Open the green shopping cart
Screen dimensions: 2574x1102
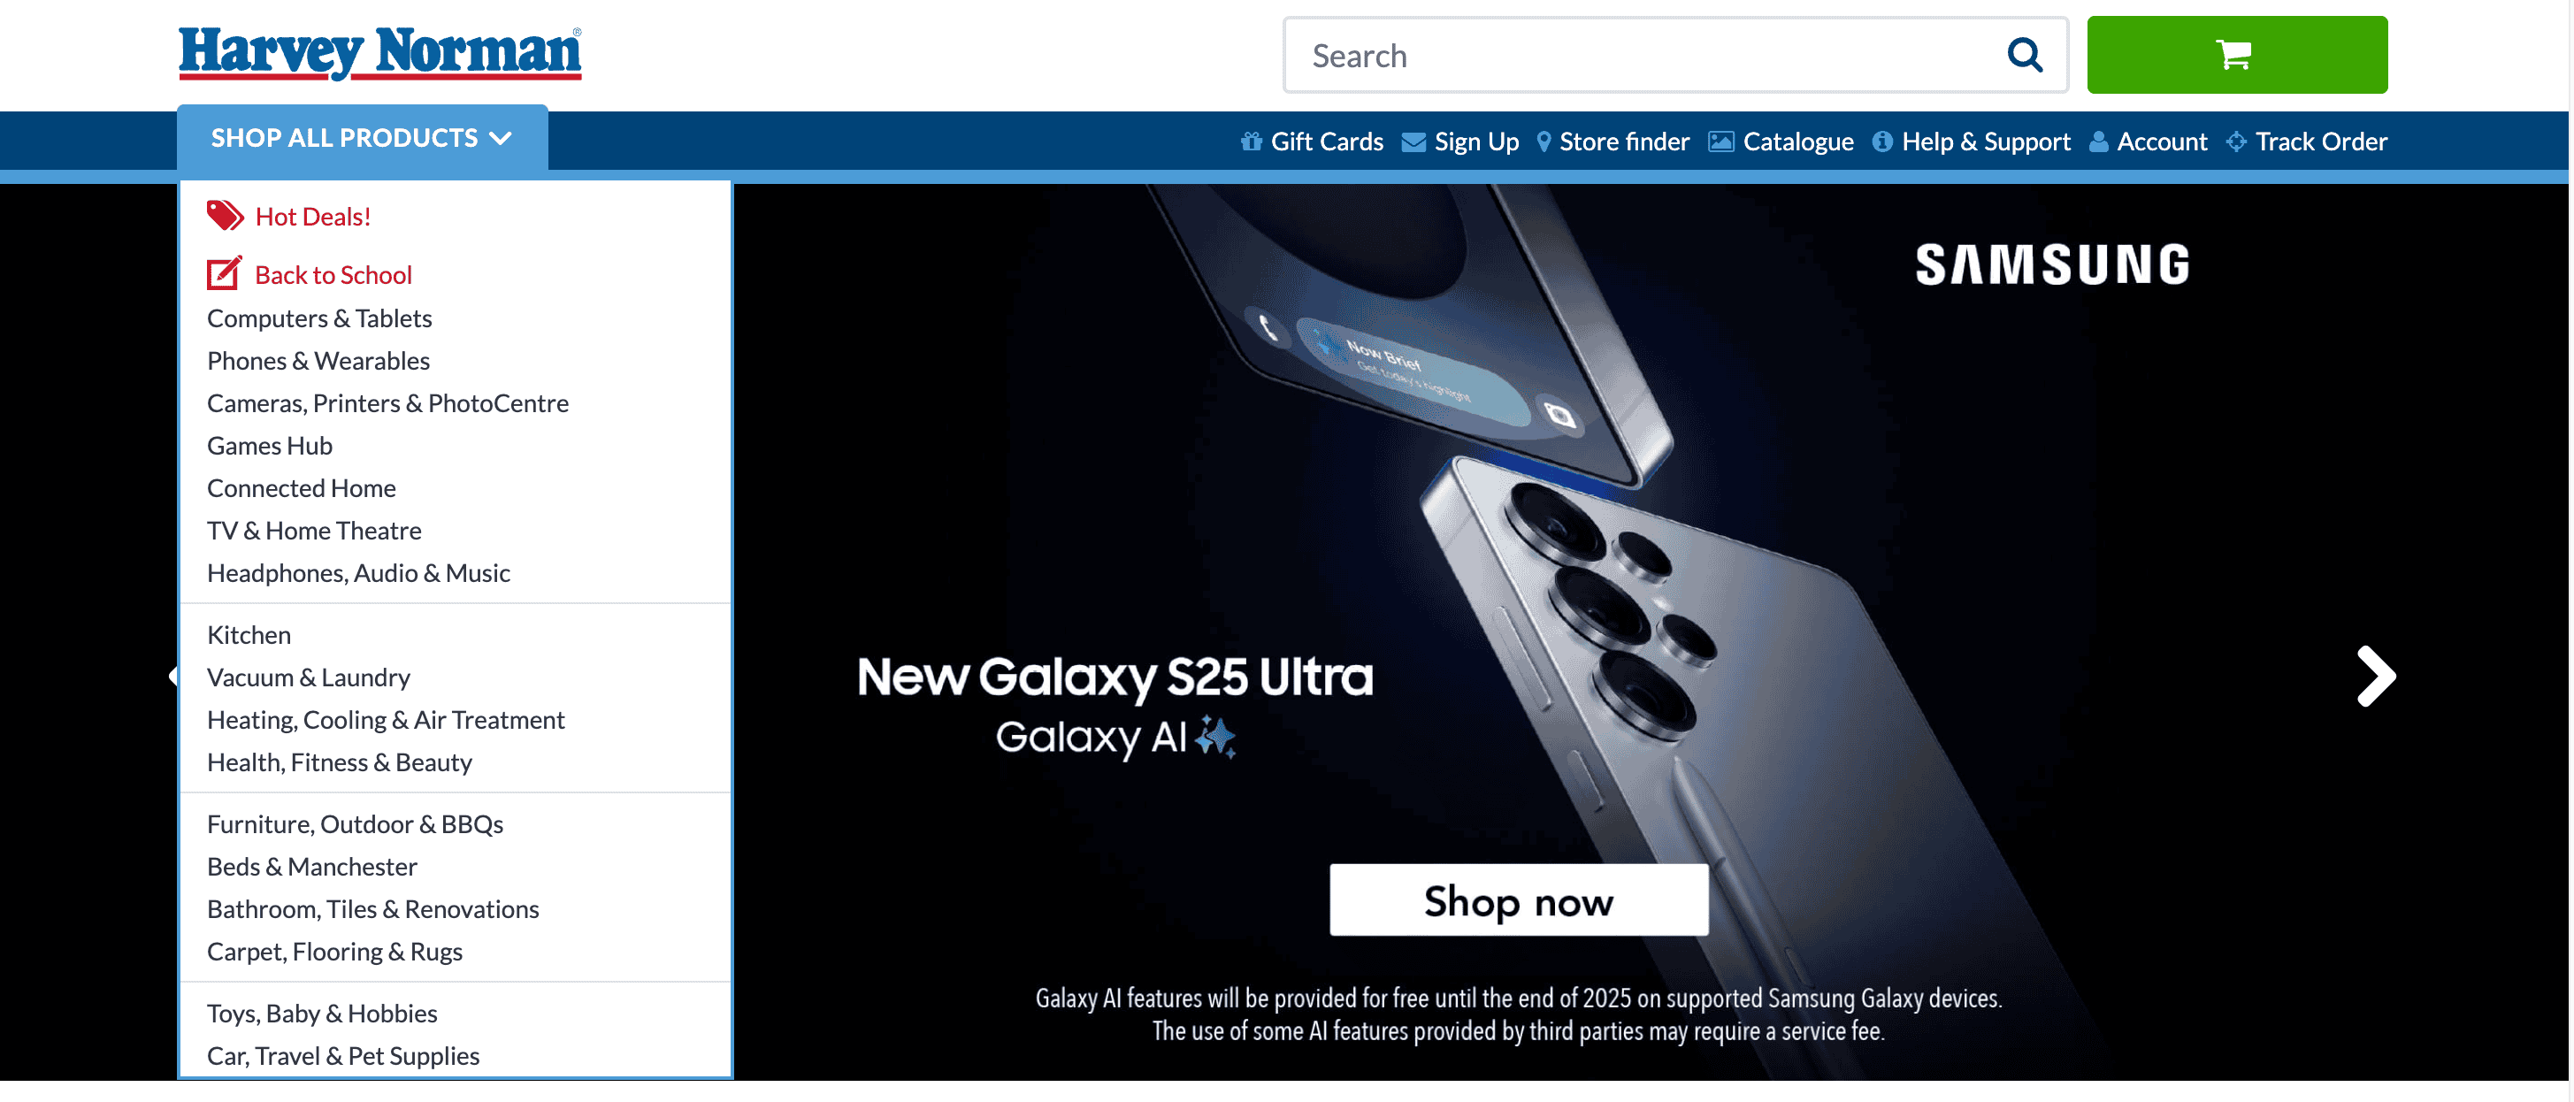tap(2236, 55)
